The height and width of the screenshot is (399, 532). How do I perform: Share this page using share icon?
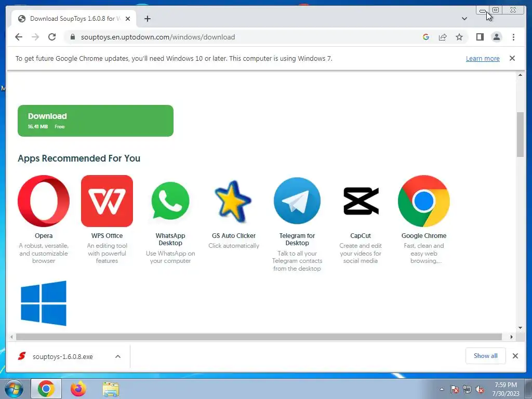(x=443, y=37)
